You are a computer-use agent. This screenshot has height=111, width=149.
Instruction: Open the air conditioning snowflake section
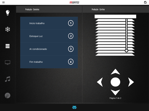(x=8, y=29)
